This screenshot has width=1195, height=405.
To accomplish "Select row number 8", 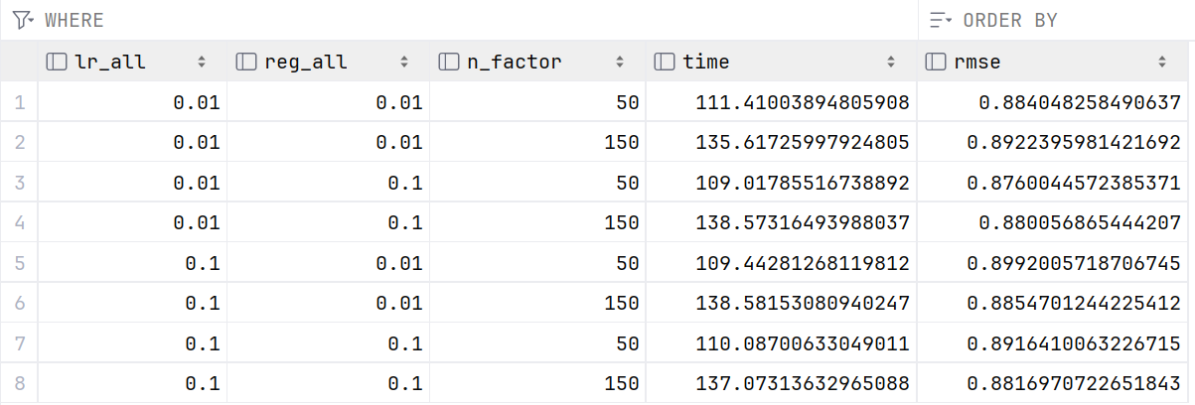I will point(19,383).
